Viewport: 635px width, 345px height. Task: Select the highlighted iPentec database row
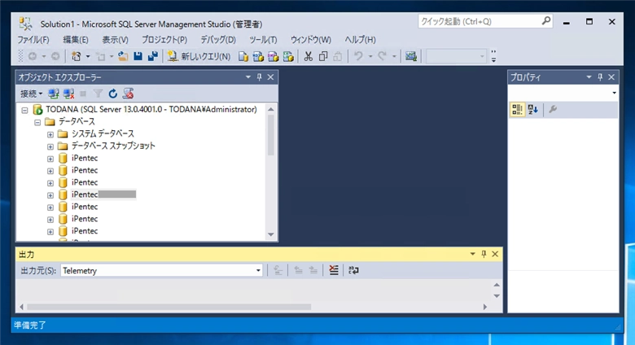[x=103, y=194]
